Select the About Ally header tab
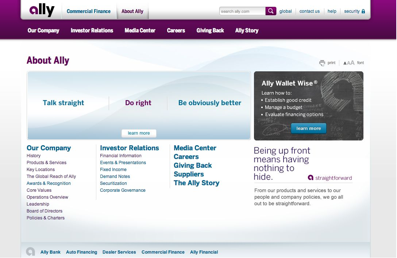The height and width of the screenshot is (258, 397). pyautogui.click(x=132, y=11)
